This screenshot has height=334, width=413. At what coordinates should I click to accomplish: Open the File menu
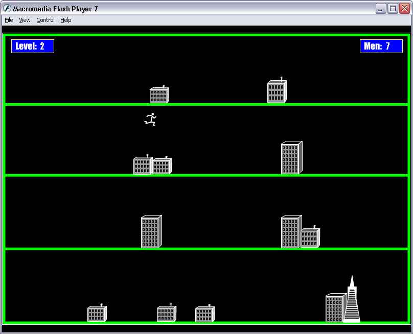click(x=9, y=20)
